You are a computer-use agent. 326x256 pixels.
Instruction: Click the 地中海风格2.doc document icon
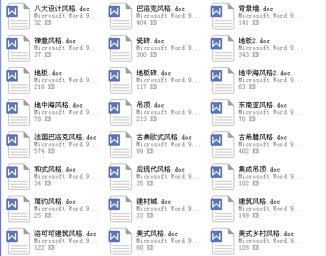coord(223,80)
